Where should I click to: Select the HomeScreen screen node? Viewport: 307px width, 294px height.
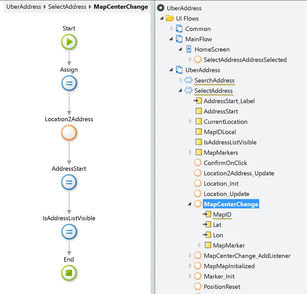pos(212,49)
